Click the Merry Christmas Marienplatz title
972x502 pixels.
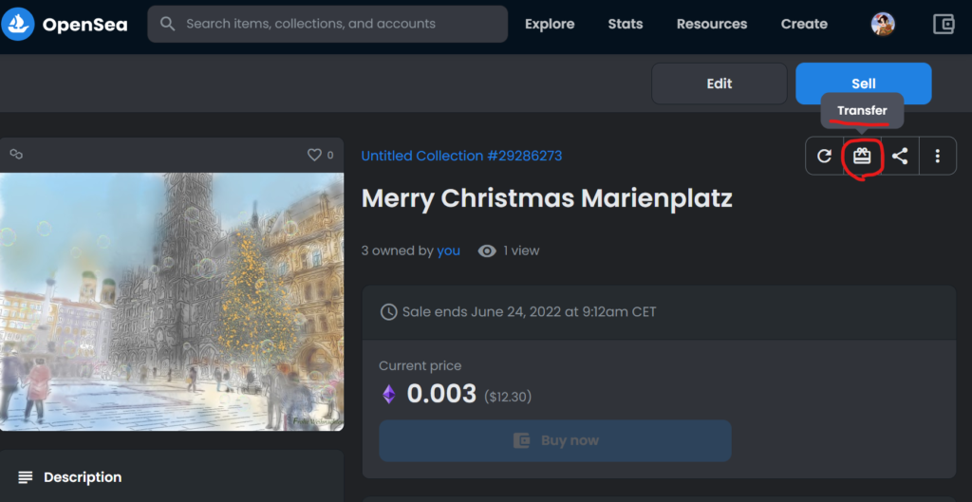(547, 198)
